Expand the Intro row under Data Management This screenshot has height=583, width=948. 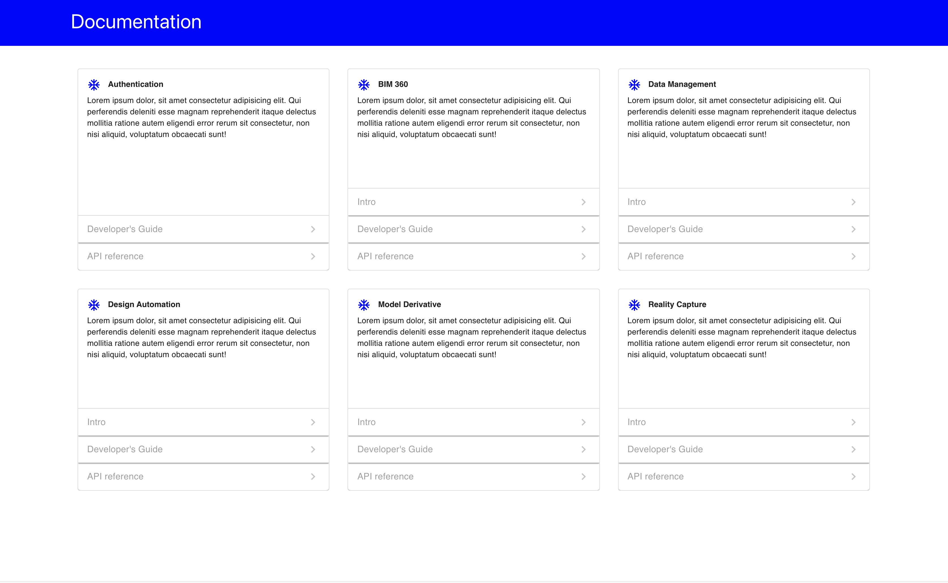tap(743, 202)
